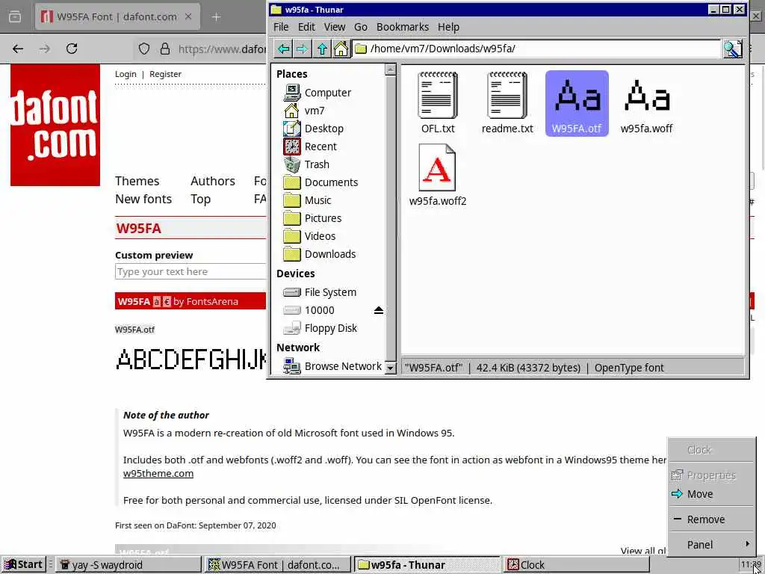Click the browser tracking protection shield icon
The height and width of the screenshot is (574, 765).
[x=144, y=49]
